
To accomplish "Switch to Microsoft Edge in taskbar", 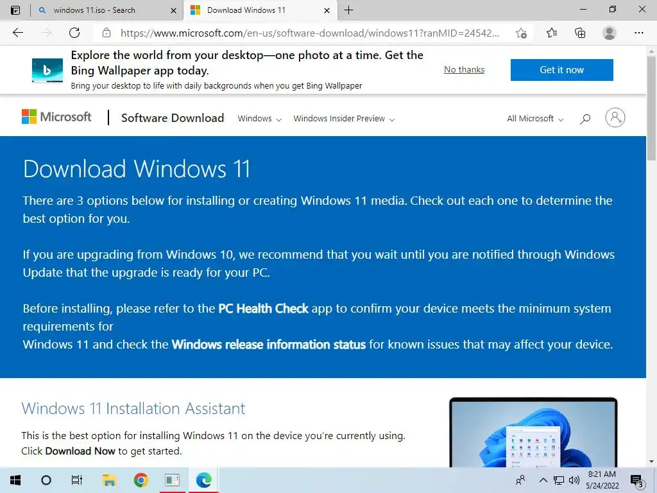I will click(203, 480).
